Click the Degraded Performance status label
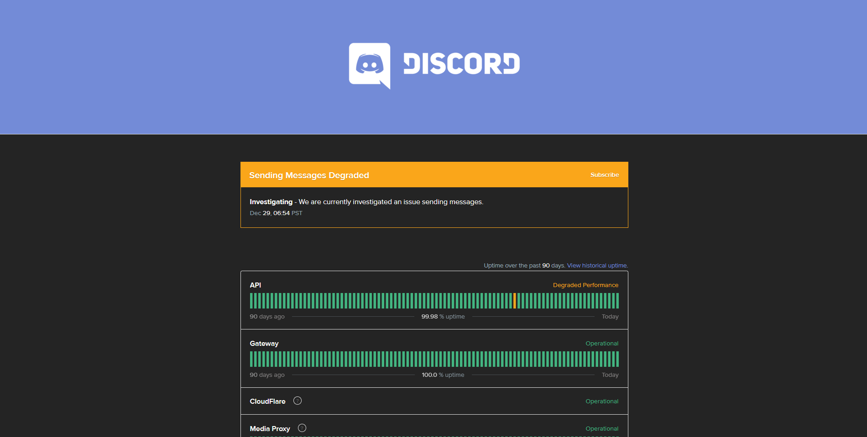The height and width of the screenshot is (437, 867). click(586, 285)
